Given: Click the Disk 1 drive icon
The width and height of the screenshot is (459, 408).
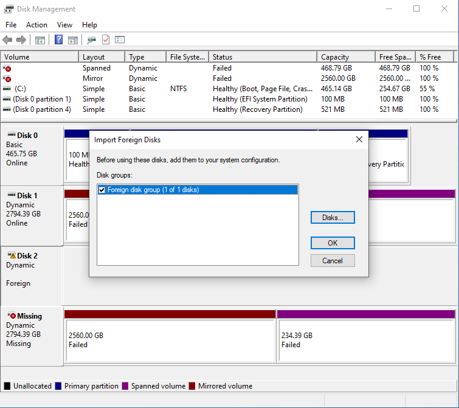Looking at the screenshot, I should pos(12,195).
